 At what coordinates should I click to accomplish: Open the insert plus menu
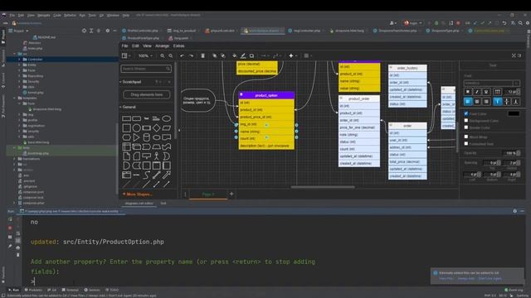click(x=293, y=55)
